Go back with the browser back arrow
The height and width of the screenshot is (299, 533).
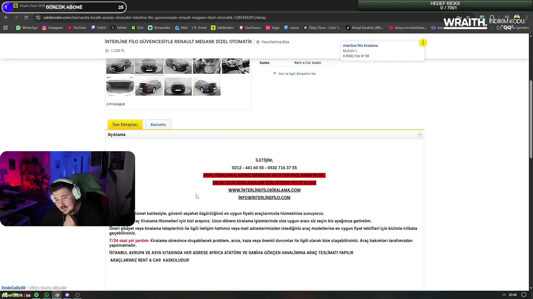(x=6, y=17)
